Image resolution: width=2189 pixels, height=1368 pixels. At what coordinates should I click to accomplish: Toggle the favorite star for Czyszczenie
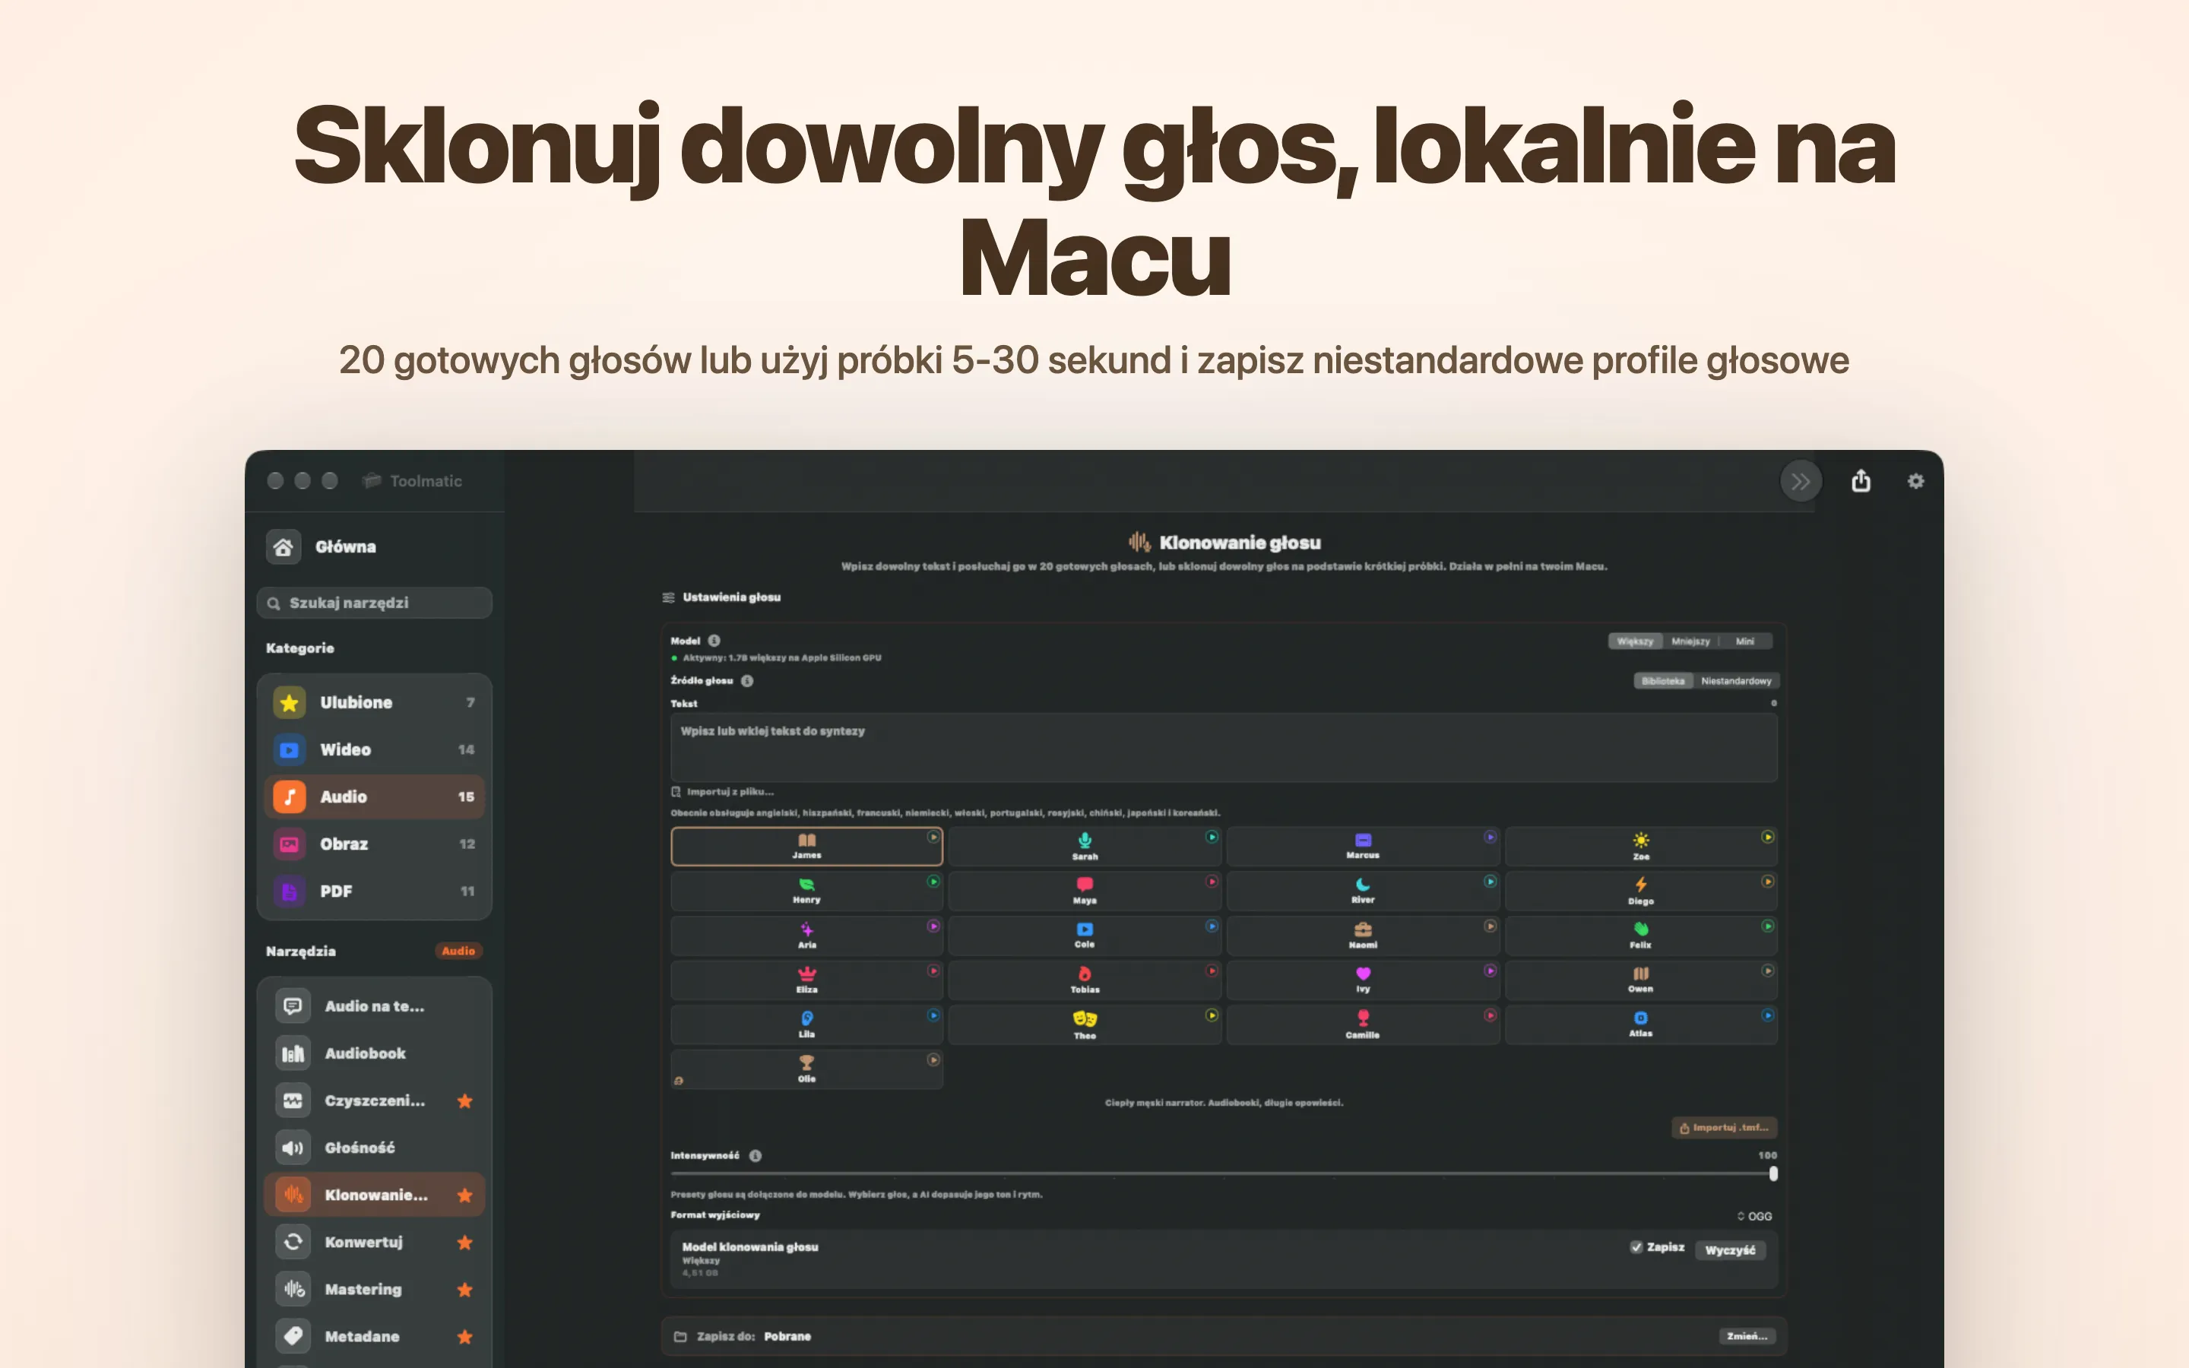(x=465, y=1101)
